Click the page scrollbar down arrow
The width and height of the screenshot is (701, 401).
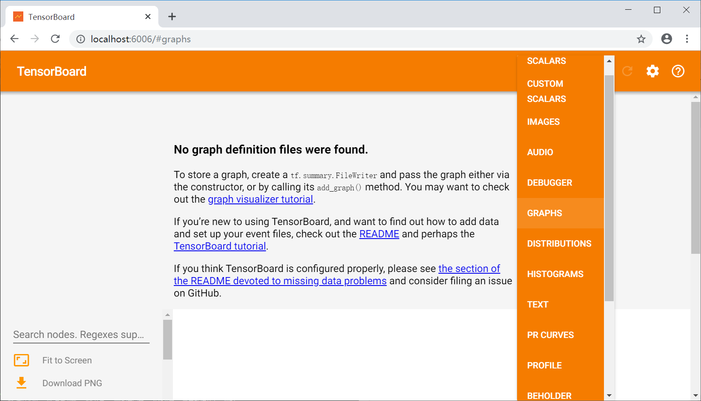coord(695,396)
